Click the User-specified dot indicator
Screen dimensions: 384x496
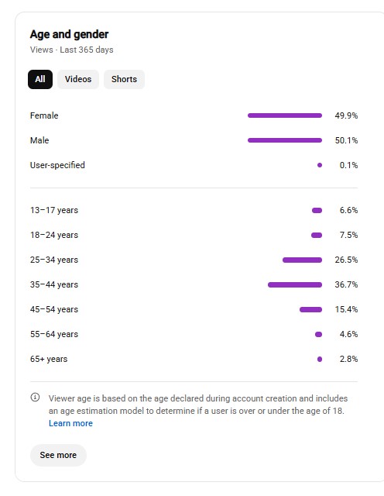pos(320,165)
